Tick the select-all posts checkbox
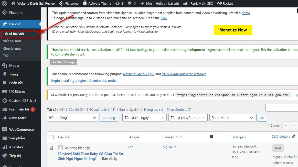 point(52,137)
